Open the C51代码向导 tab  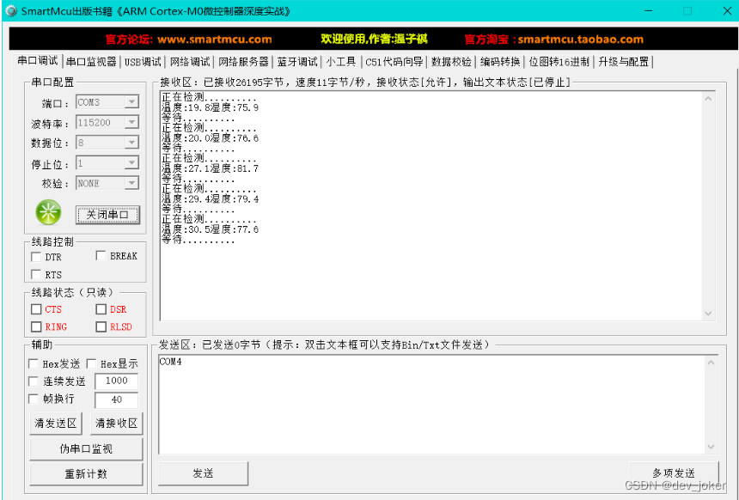click(394, 62)
